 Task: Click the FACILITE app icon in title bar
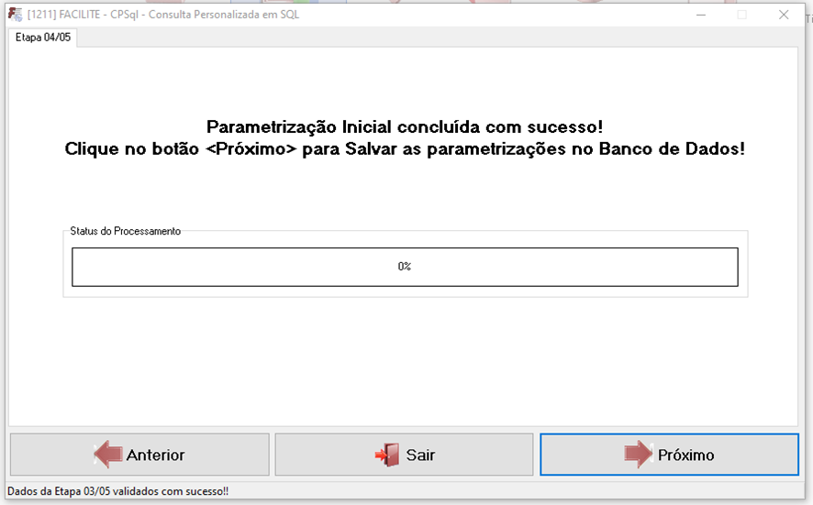pos(15,15)
